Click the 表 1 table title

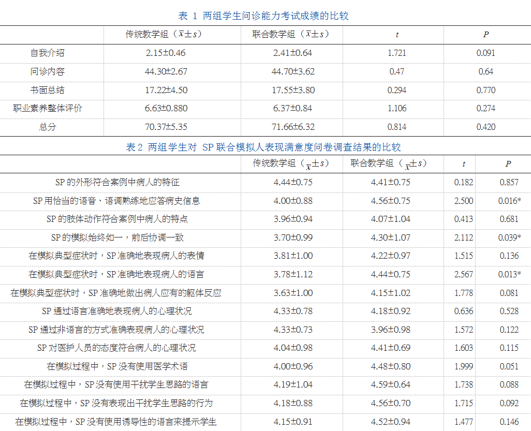click(263, 16)
